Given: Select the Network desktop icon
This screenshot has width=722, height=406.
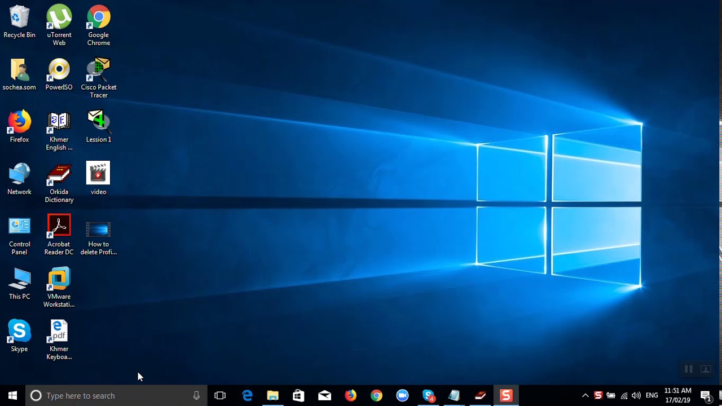Looking at the screenshot, I should [x=19, y=179].
